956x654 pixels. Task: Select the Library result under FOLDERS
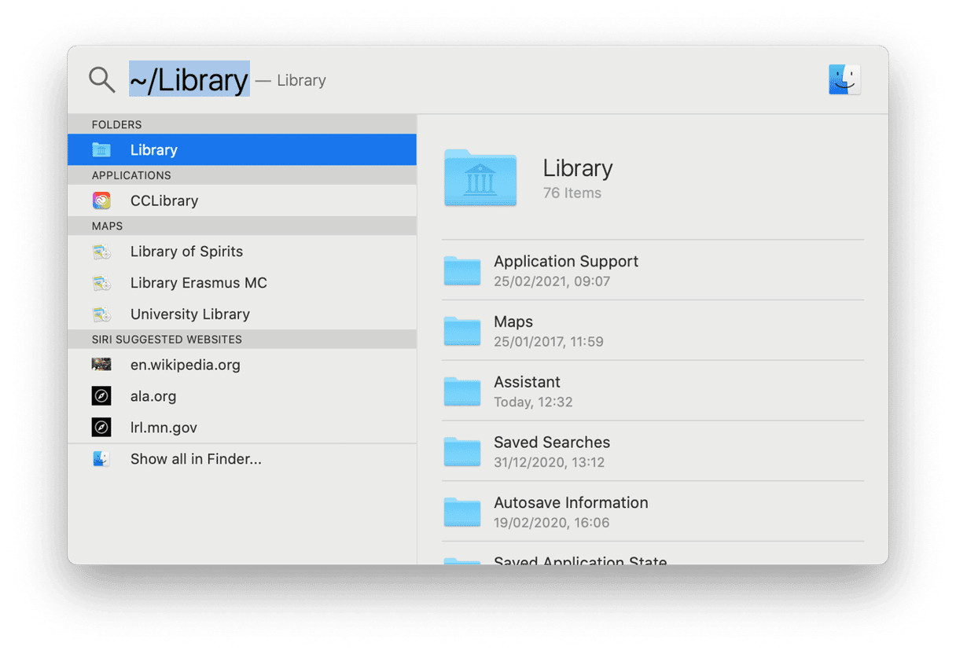coord(154,149)
